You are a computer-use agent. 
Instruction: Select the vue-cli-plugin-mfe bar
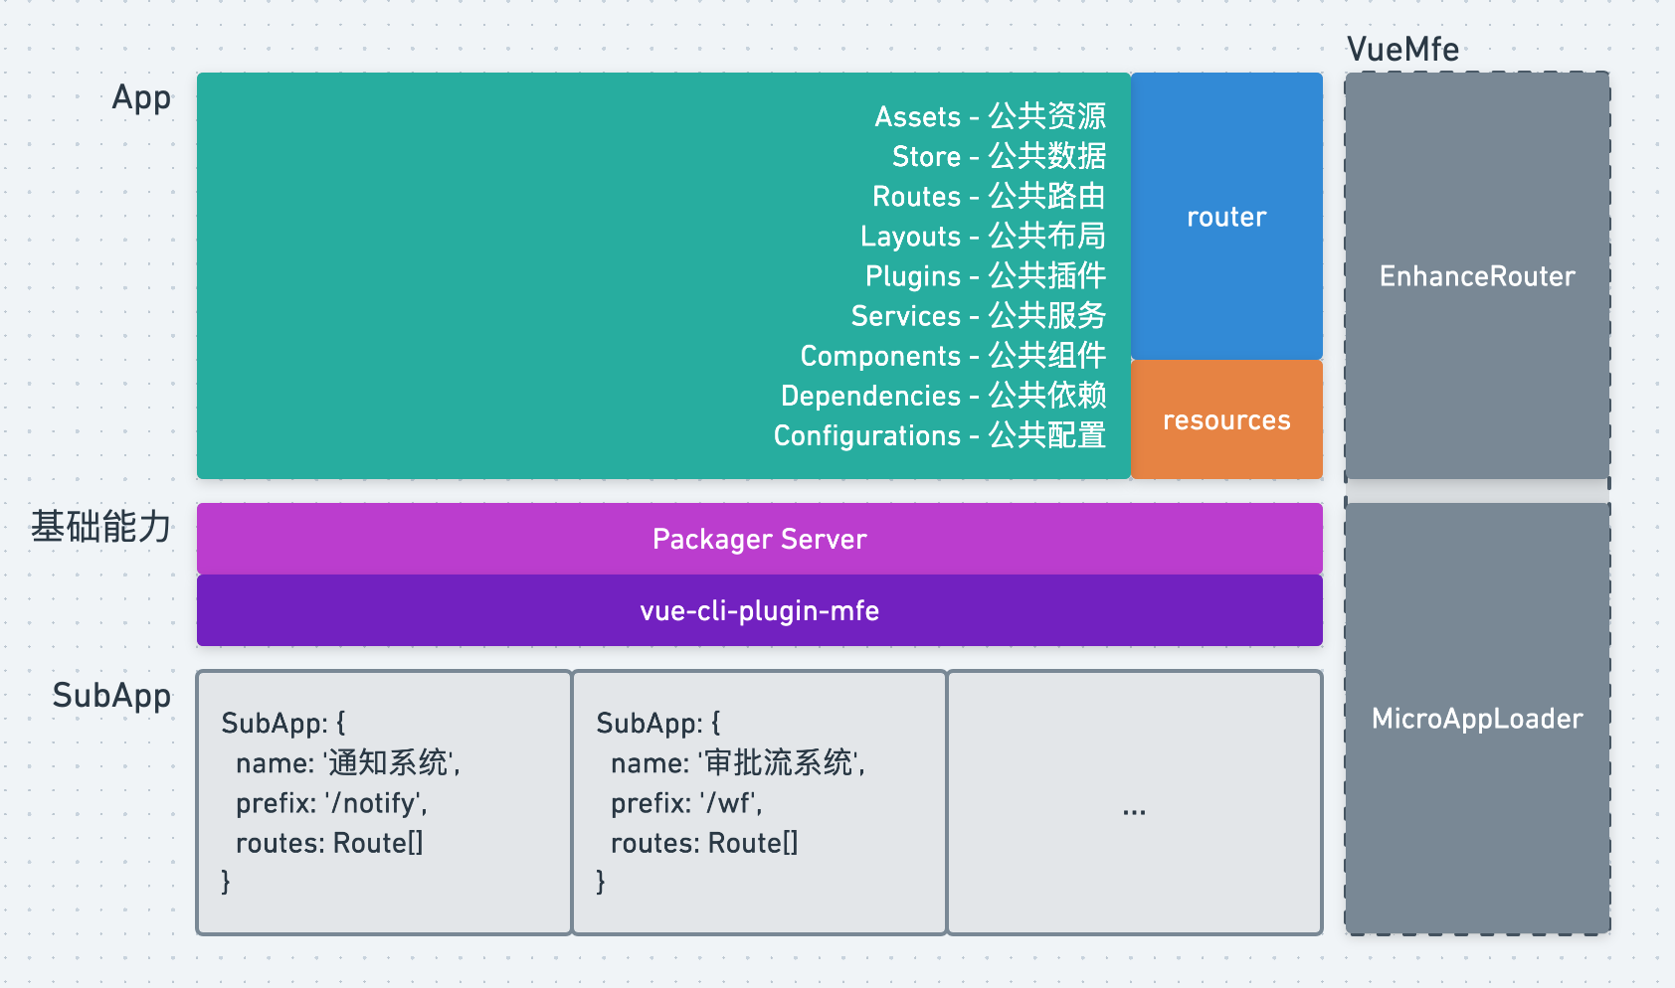click(x=759, y=610)
